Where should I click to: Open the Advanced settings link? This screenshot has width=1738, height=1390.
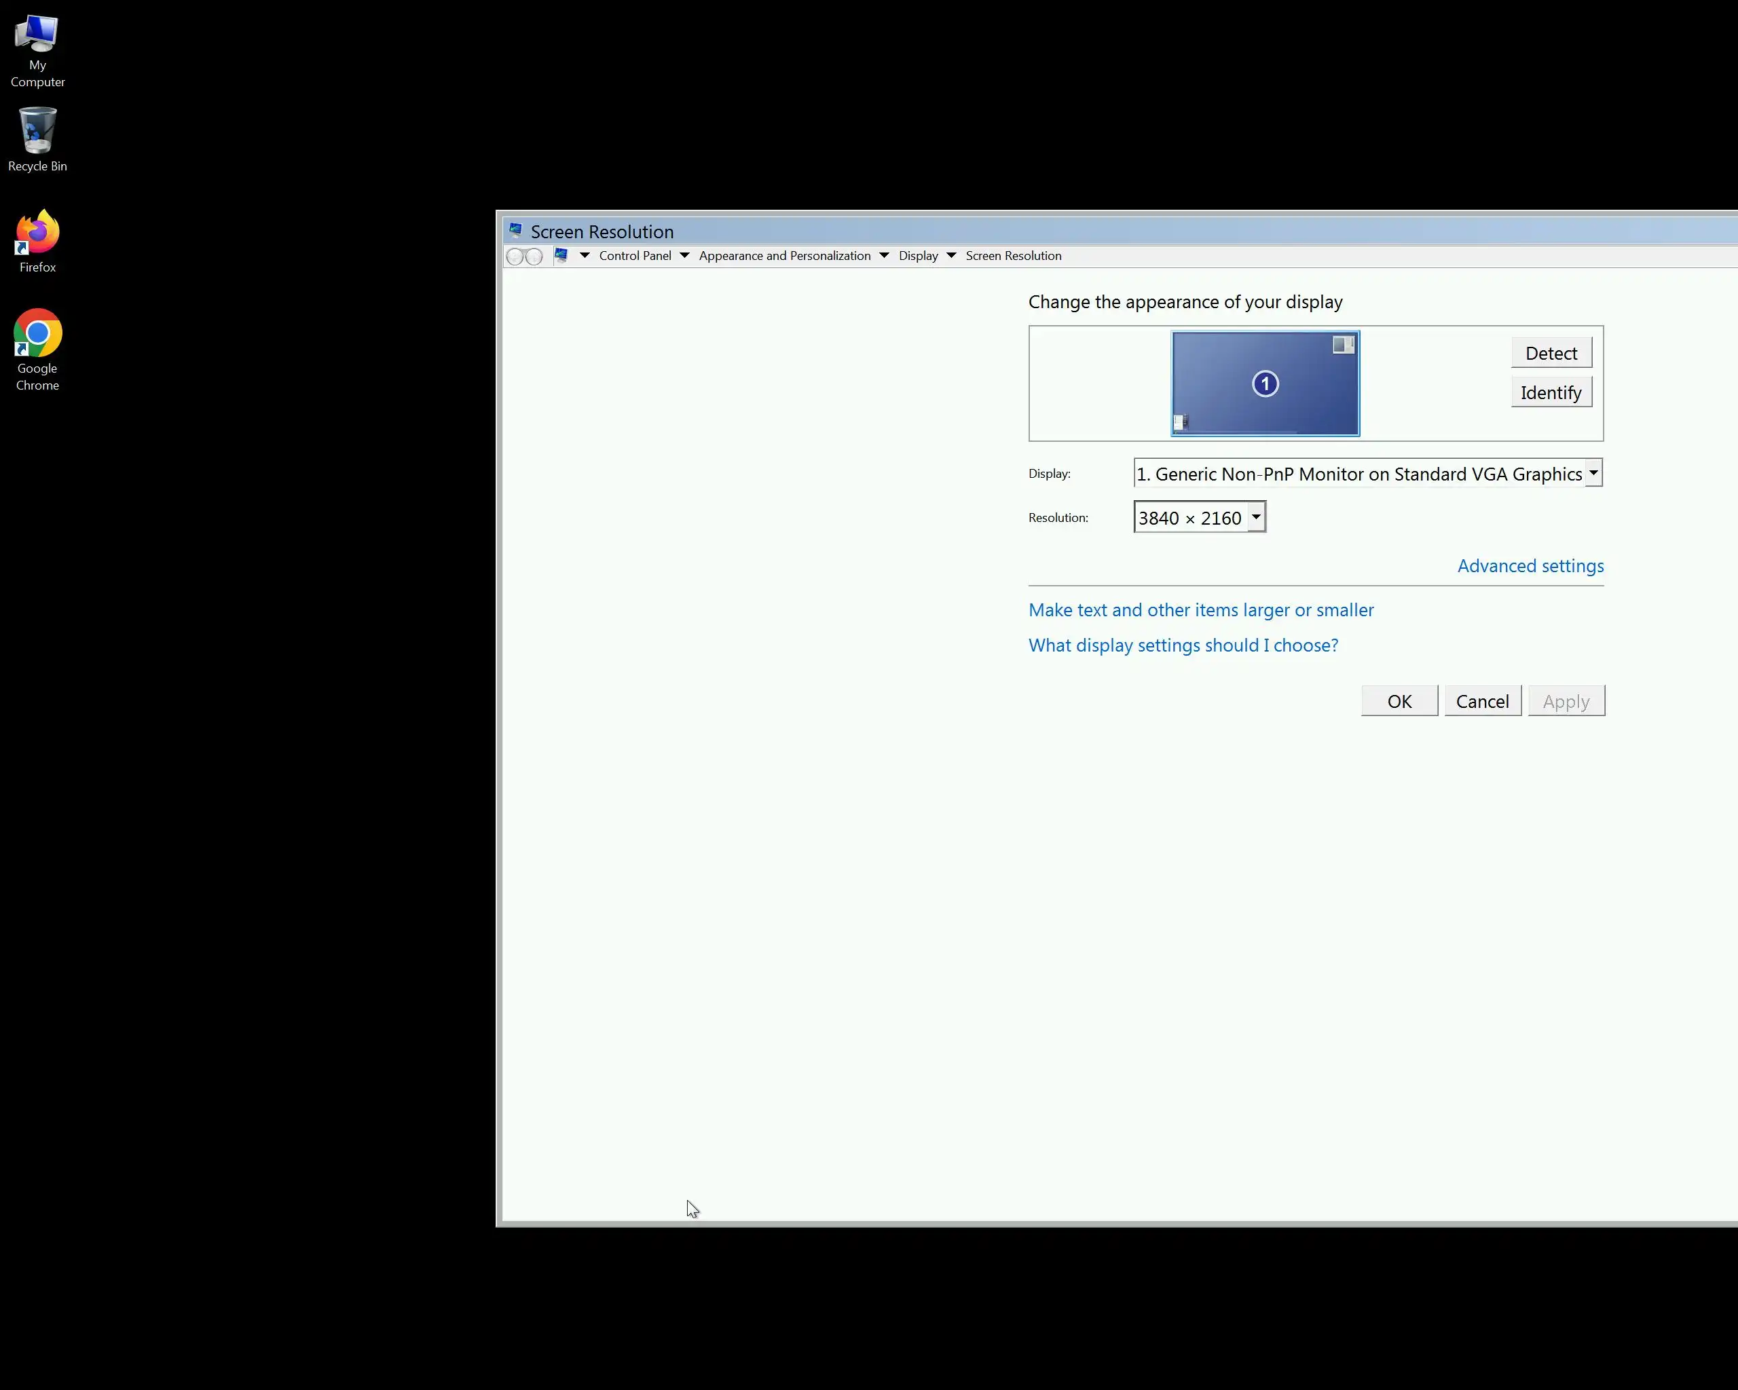pos(1529,565)
